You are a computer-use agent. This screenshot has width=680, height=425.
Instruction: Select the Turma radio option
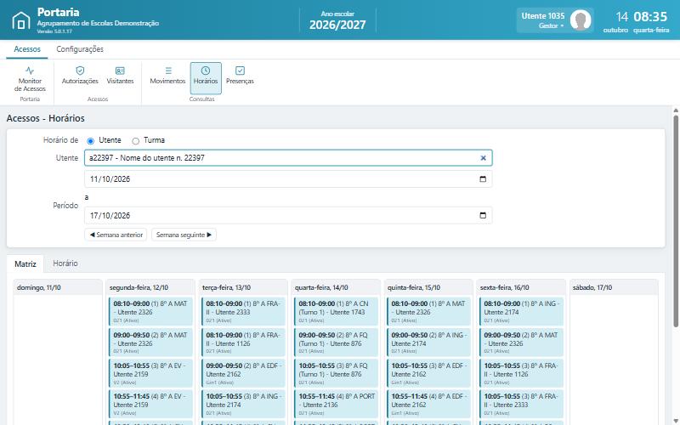pos(136,141)
